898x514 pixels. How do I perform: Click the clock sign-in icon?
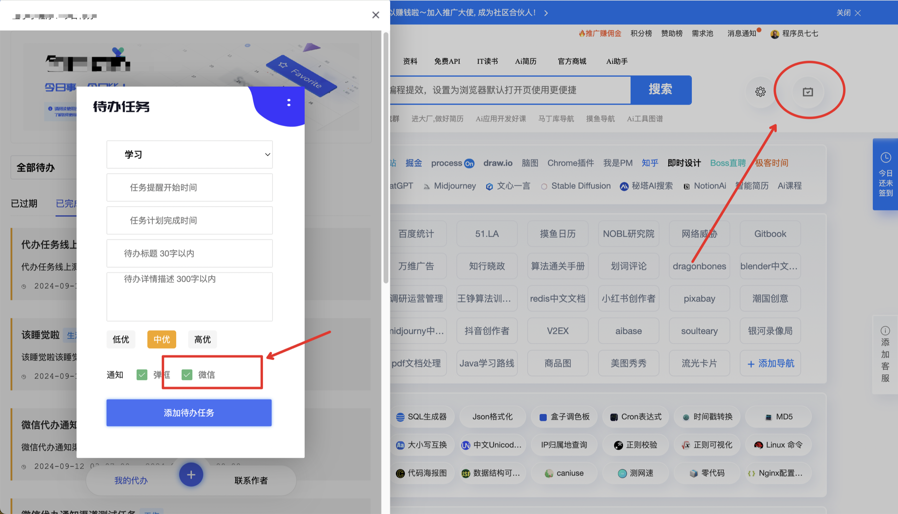[x=885, y=157]
